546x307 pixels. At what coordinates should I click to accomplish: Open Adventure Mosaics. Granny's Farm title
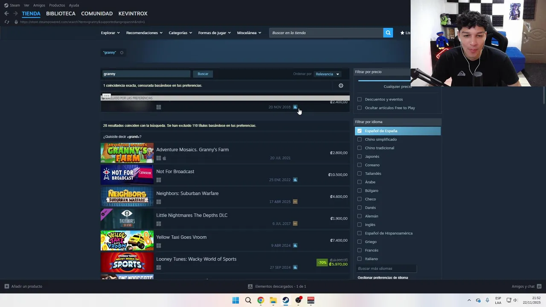(192, 150)
